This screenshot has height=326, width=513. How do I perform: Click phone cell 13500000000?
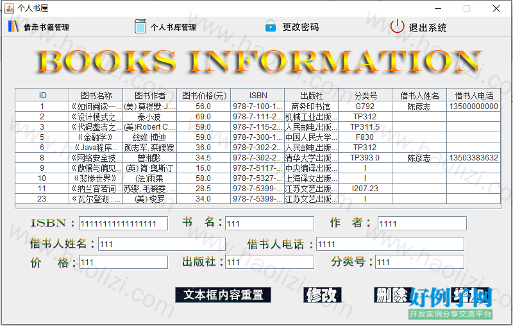pyautogui.click(x=474, y=107)
